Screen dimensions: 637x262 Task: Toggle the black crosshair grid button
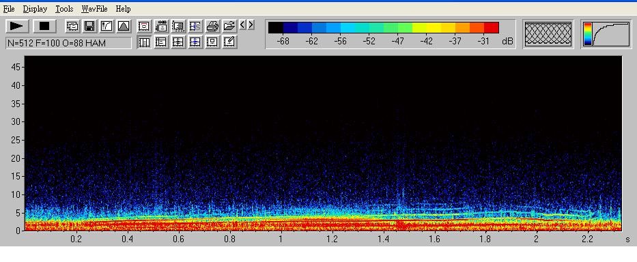(178, 42)
